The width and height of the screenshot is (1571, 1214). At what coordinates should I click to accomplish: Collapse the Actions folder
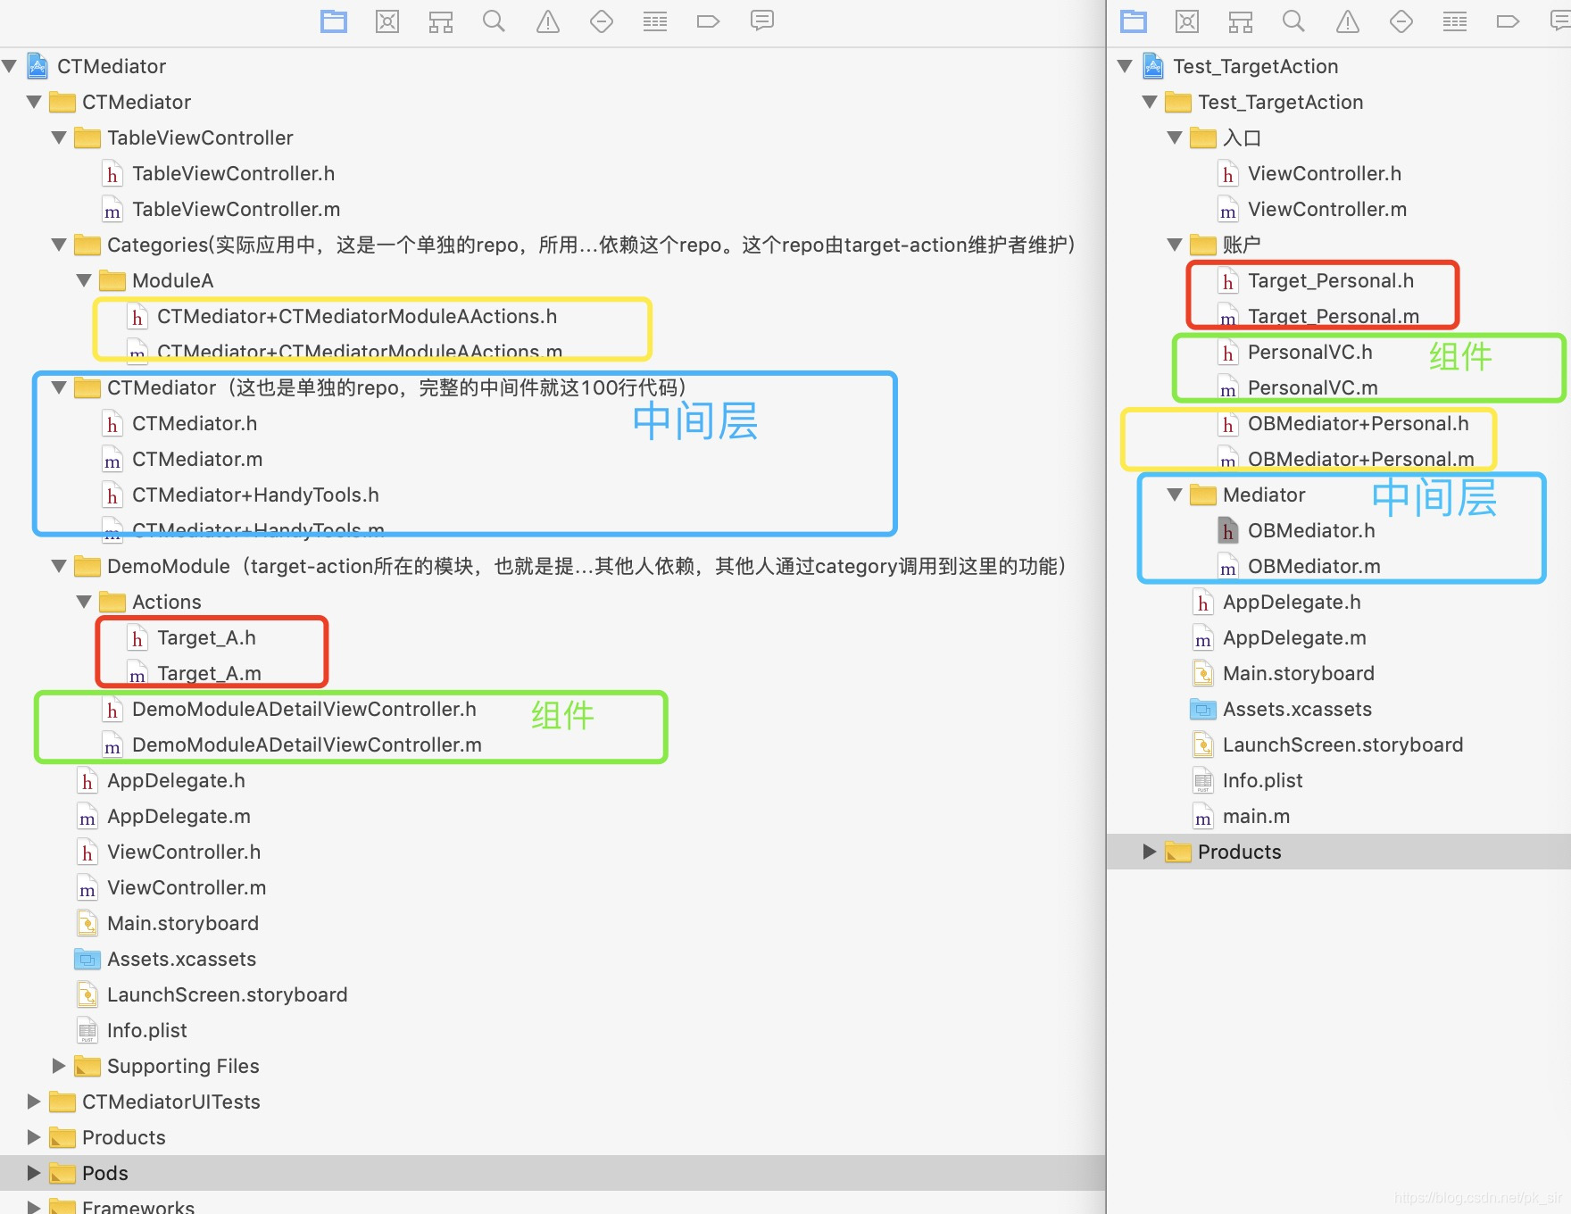(85, 602)
